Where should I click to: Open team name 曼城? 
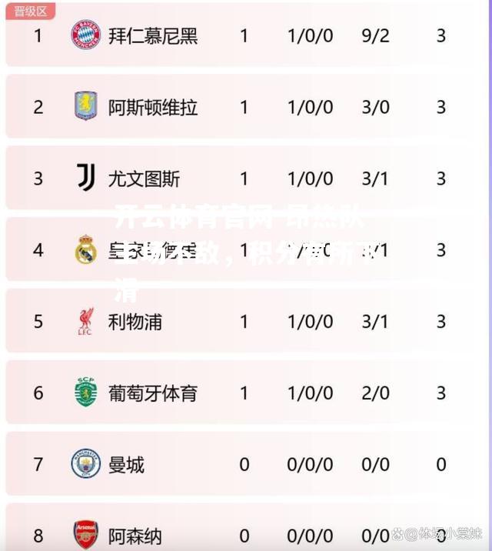(126, 465)
